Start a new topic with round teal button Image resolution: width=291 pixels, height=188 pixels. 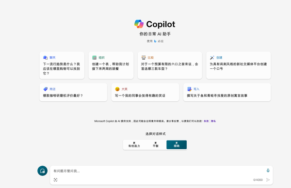pyautogui.click(x=43, y=171)
